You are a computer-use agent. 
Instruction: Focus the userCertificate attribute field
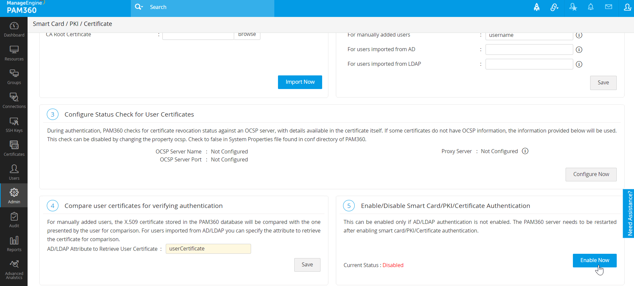(x=208, y=249)
